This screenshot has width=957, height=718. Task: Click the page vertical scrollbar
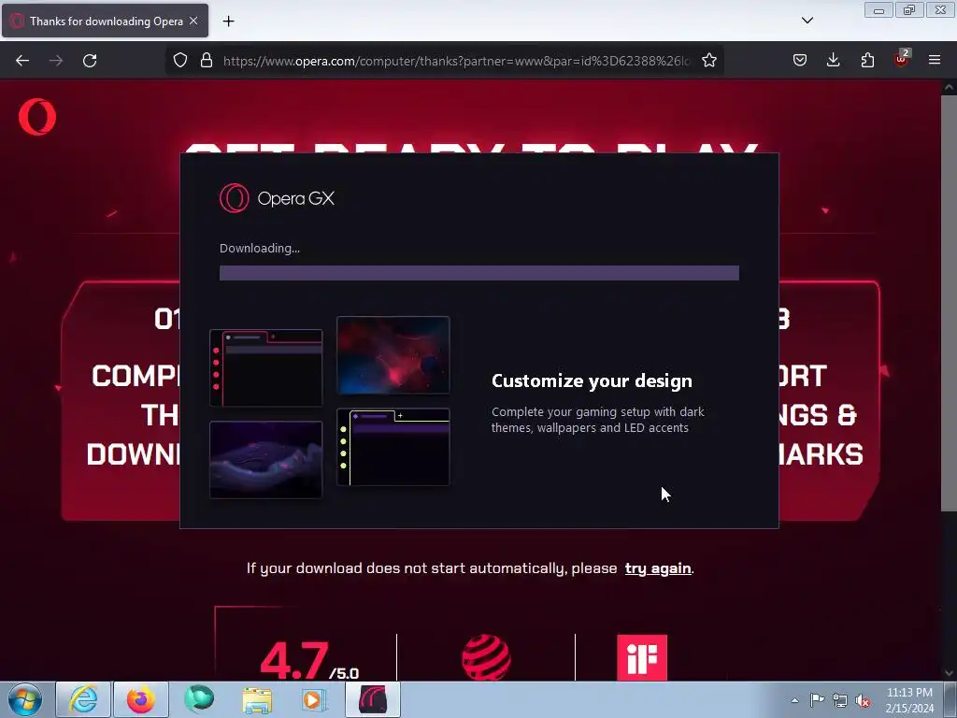tap(949, 302)
